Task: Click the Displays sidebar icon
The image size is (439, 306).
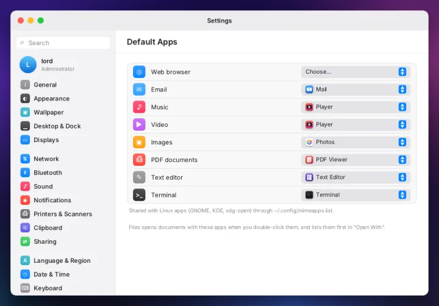Action: (x=25, y=140)
